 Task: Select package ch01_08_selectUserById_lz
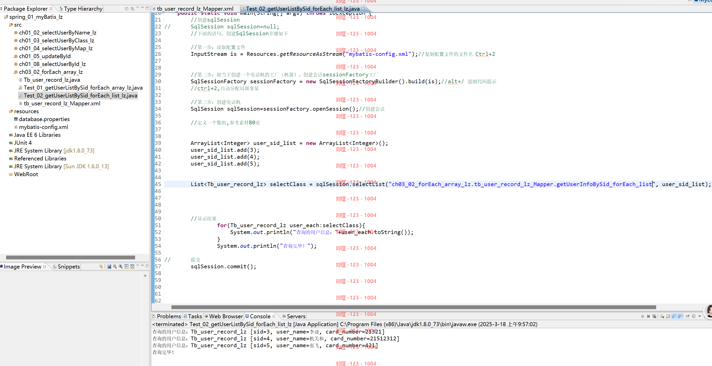coord(50,64)
